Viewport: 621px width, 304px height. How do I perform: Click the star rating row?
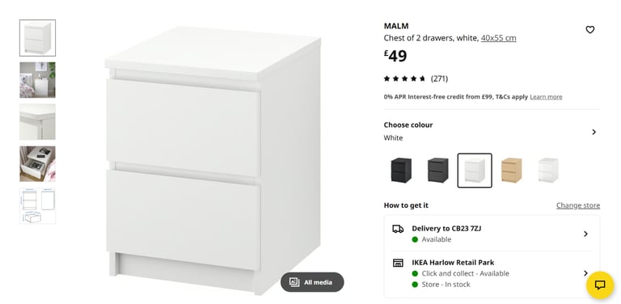416,78
